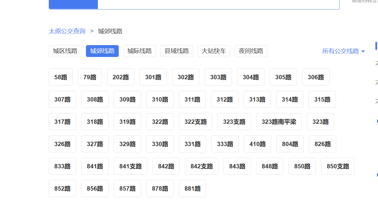Open route 301路
The width and height of the screenshot is (378, 223).
[x=153, y=77]
